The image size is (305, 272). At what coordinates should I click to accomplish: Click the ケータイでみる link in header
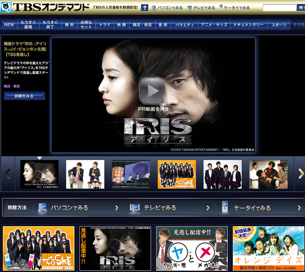pos(234,8)
